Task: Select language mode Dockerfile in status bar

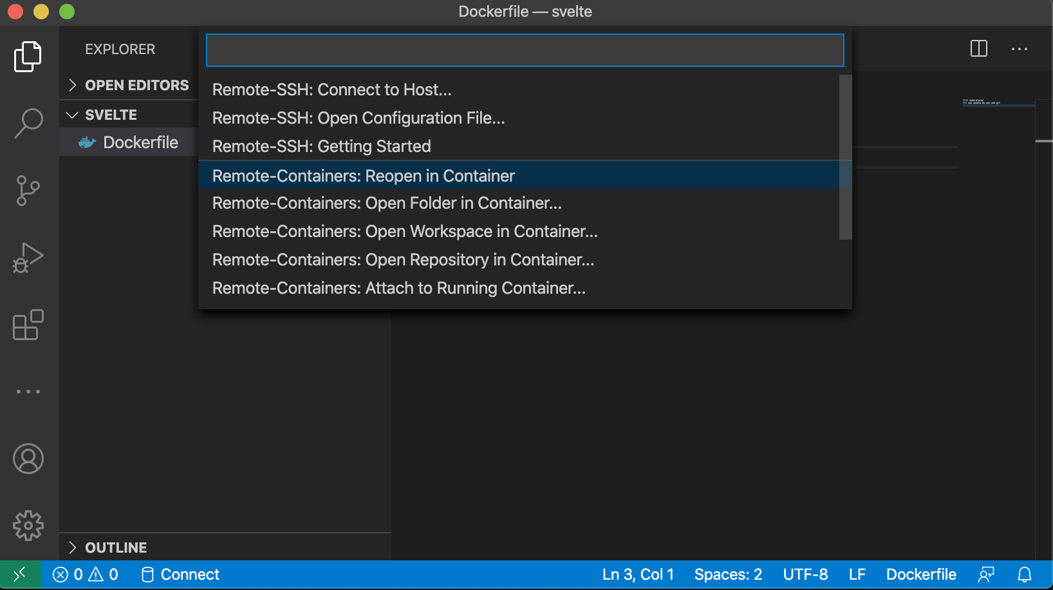Action: click(x=921, y=574)
